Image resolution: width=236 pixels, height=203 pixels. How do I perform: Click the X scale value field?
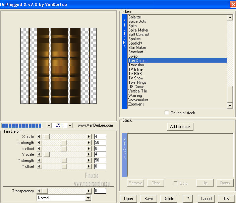(x=100, y=137)
